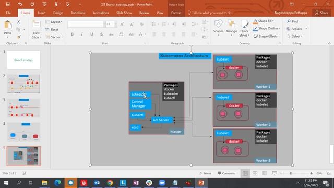Activate the Format Painter

click(19, 37)
